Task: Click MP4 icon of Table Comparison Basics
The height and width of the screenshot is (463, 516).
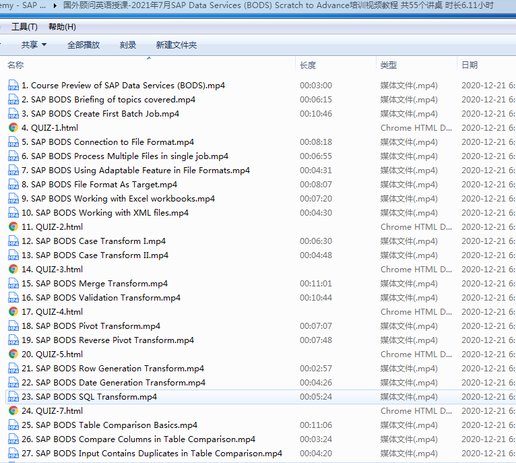Action: 13,425
